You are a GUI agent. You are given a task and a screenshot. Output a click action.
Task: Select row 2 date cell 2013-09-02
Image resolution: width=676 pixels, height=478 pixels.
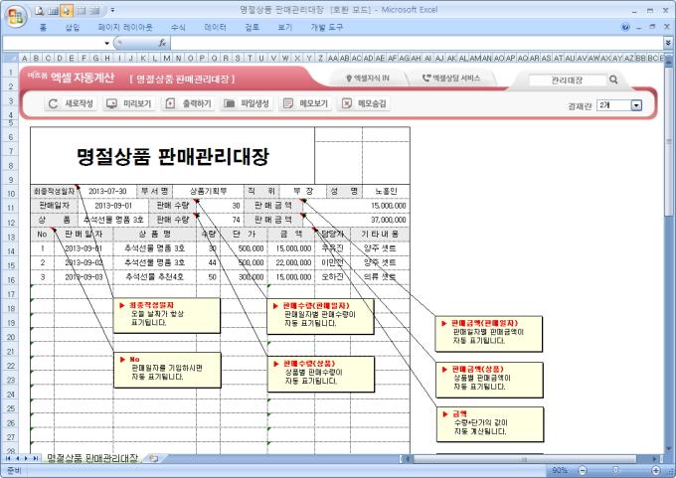pos(84,262)
